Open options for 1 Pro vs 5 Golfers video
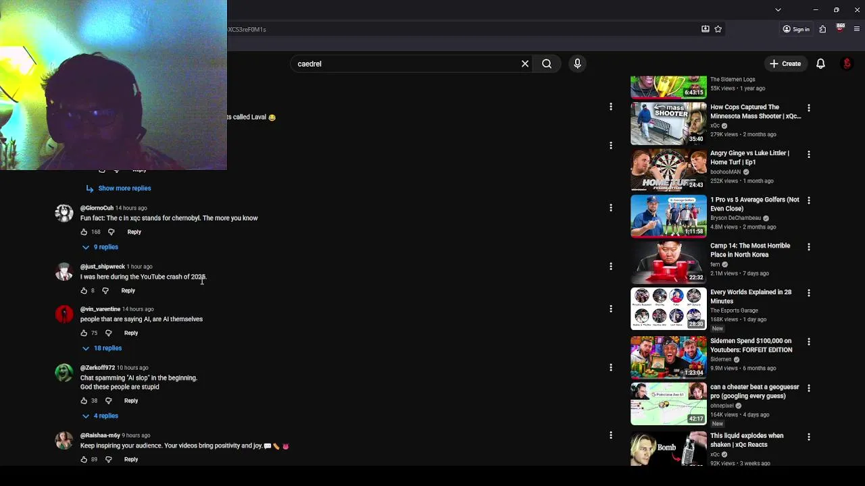Image resolution: width=865 pixels, height=486 pixels. (809, 200)
